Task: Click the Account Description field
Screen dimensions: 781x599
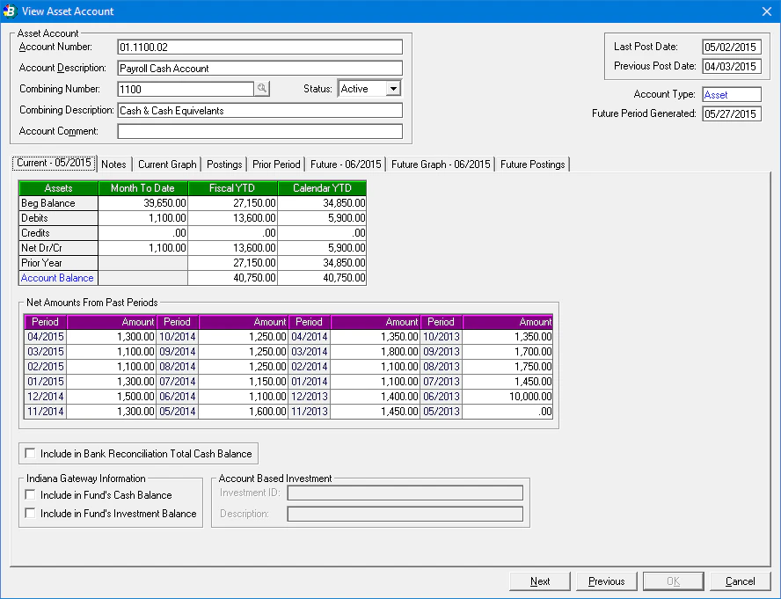Action: (x=260, y=68)
